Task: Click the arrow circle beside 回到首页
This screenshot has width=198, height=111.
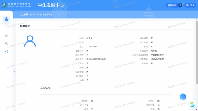Action: [180, 5]
